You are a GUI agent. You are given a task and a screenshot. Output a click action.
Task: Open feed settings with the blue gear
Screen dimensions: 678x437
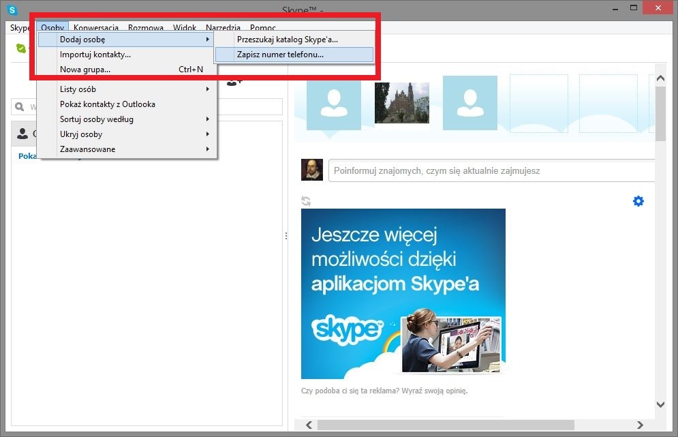point(638,200)
